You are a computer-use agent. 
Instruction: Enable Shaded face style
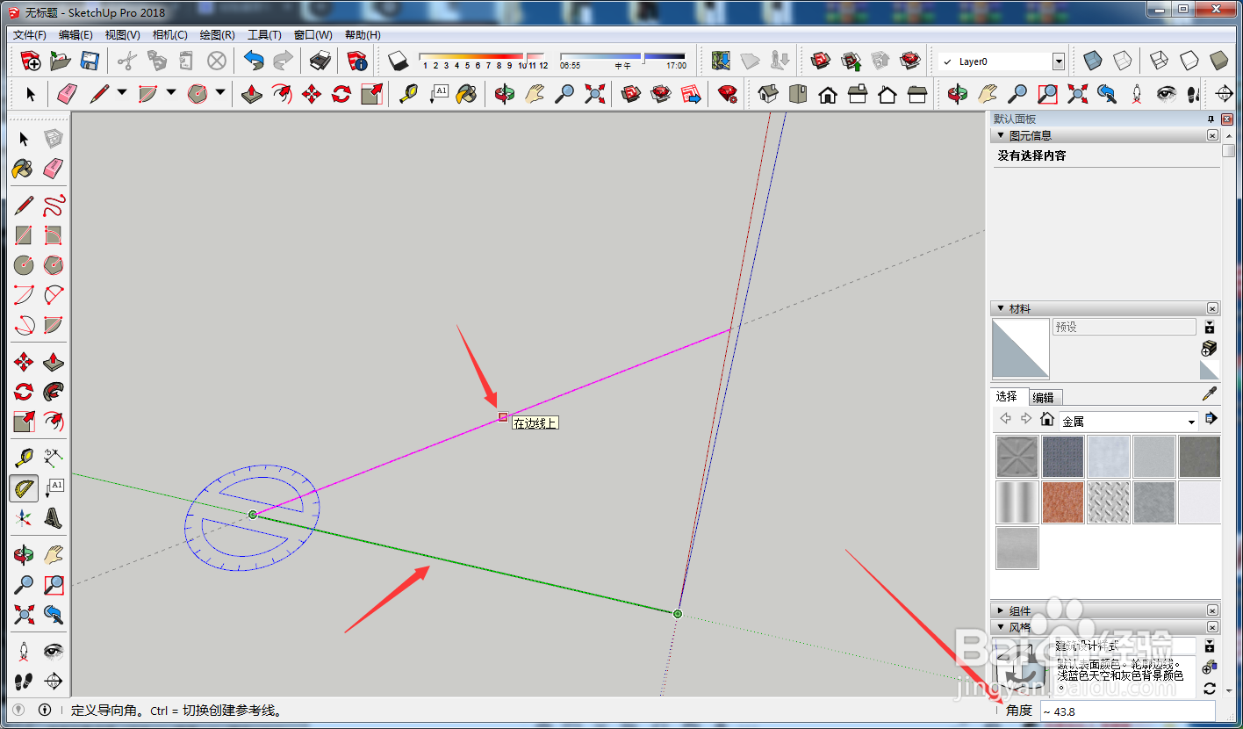[1218, 61]
